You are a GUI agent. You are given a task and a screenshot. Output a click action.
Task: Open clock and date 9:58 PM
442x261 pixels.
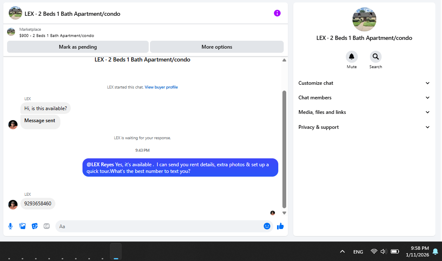tap(417, 251)
